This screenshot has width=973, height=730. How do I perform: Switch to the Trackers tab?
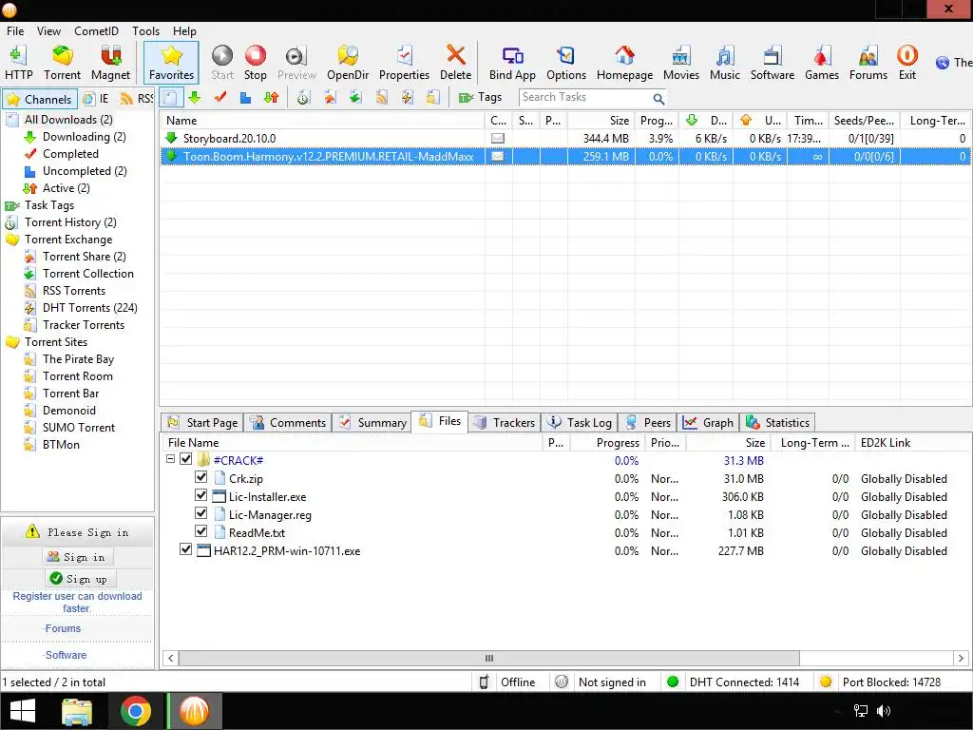(504, 423)
